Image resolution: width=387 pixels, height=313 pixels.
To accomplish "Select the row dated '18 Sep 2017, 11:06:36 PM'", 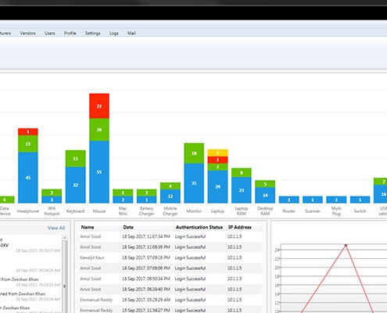I will [x=170, y=247].
